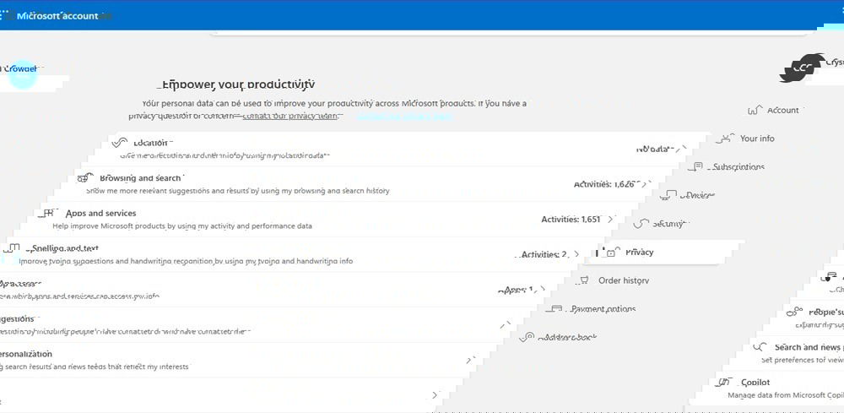Viewport: 844px width, 413px height.
Task: Expand Browsing and search chevron
Action: [x=647, y=184]
